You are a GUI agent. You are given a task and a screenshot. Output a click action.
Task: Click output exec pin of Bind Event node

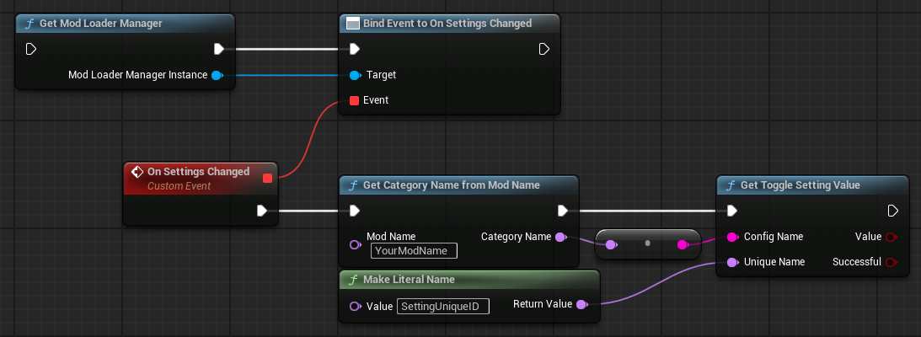(543, 49)
